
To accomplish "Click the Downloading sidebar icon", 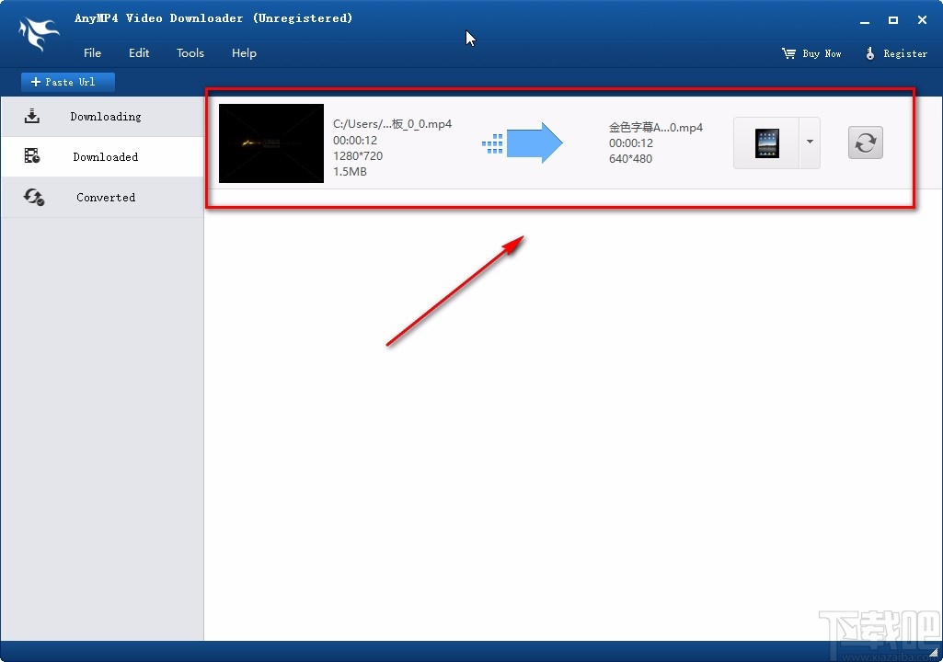I will (32, 117).
